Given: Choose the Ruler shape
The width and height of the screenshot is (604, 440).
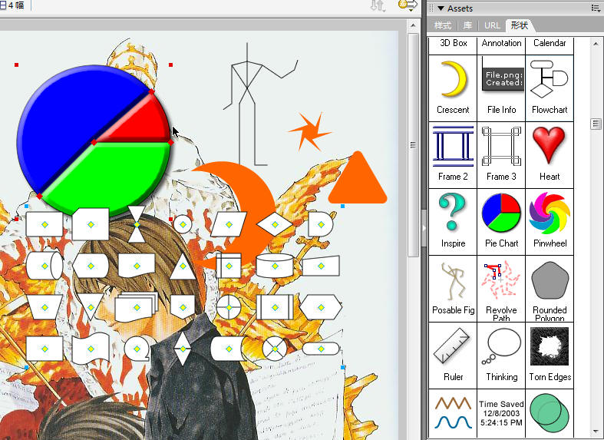Looking at the screenshot, I should 453,356.
